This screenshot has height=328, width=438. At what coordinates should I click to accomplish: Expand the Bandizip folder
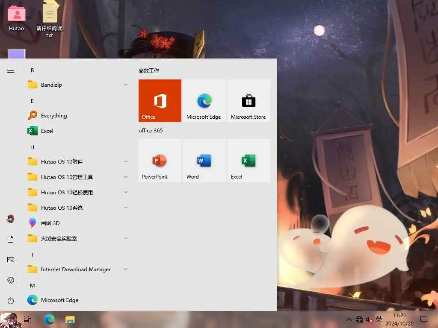coord(78,85)
